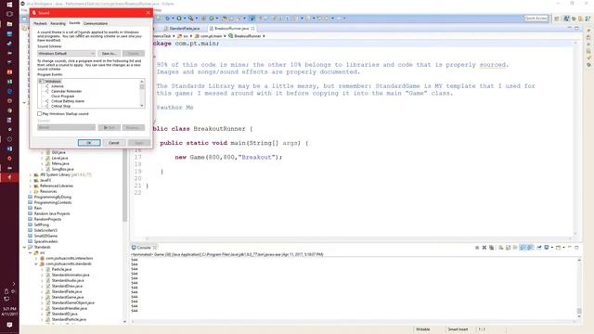Select Close Program event in list
Viewport: 594px width, 334px height.
pos(62,96)
